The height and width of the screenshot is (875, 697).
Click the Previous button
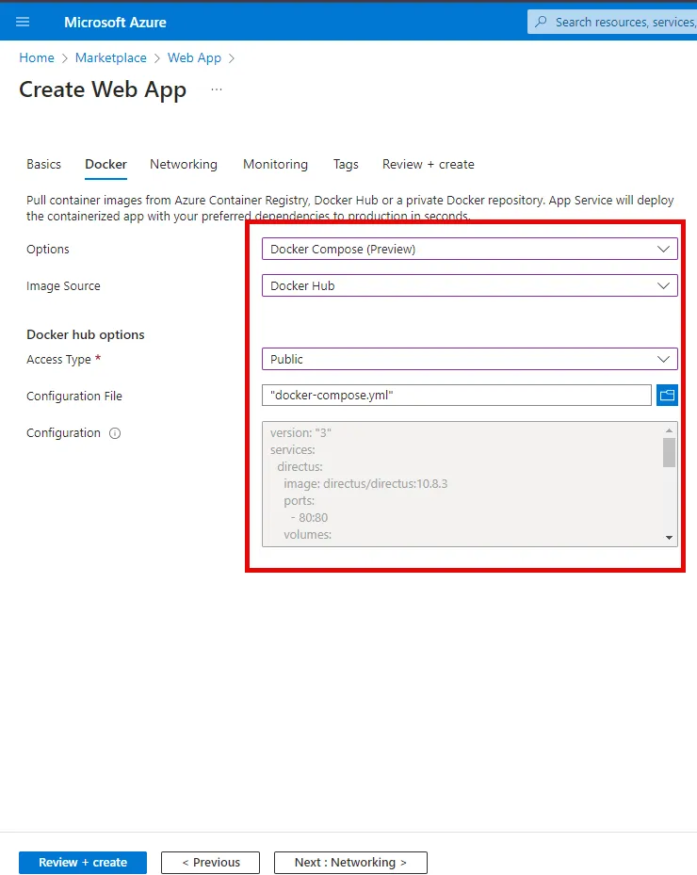[x=211, y=862]
